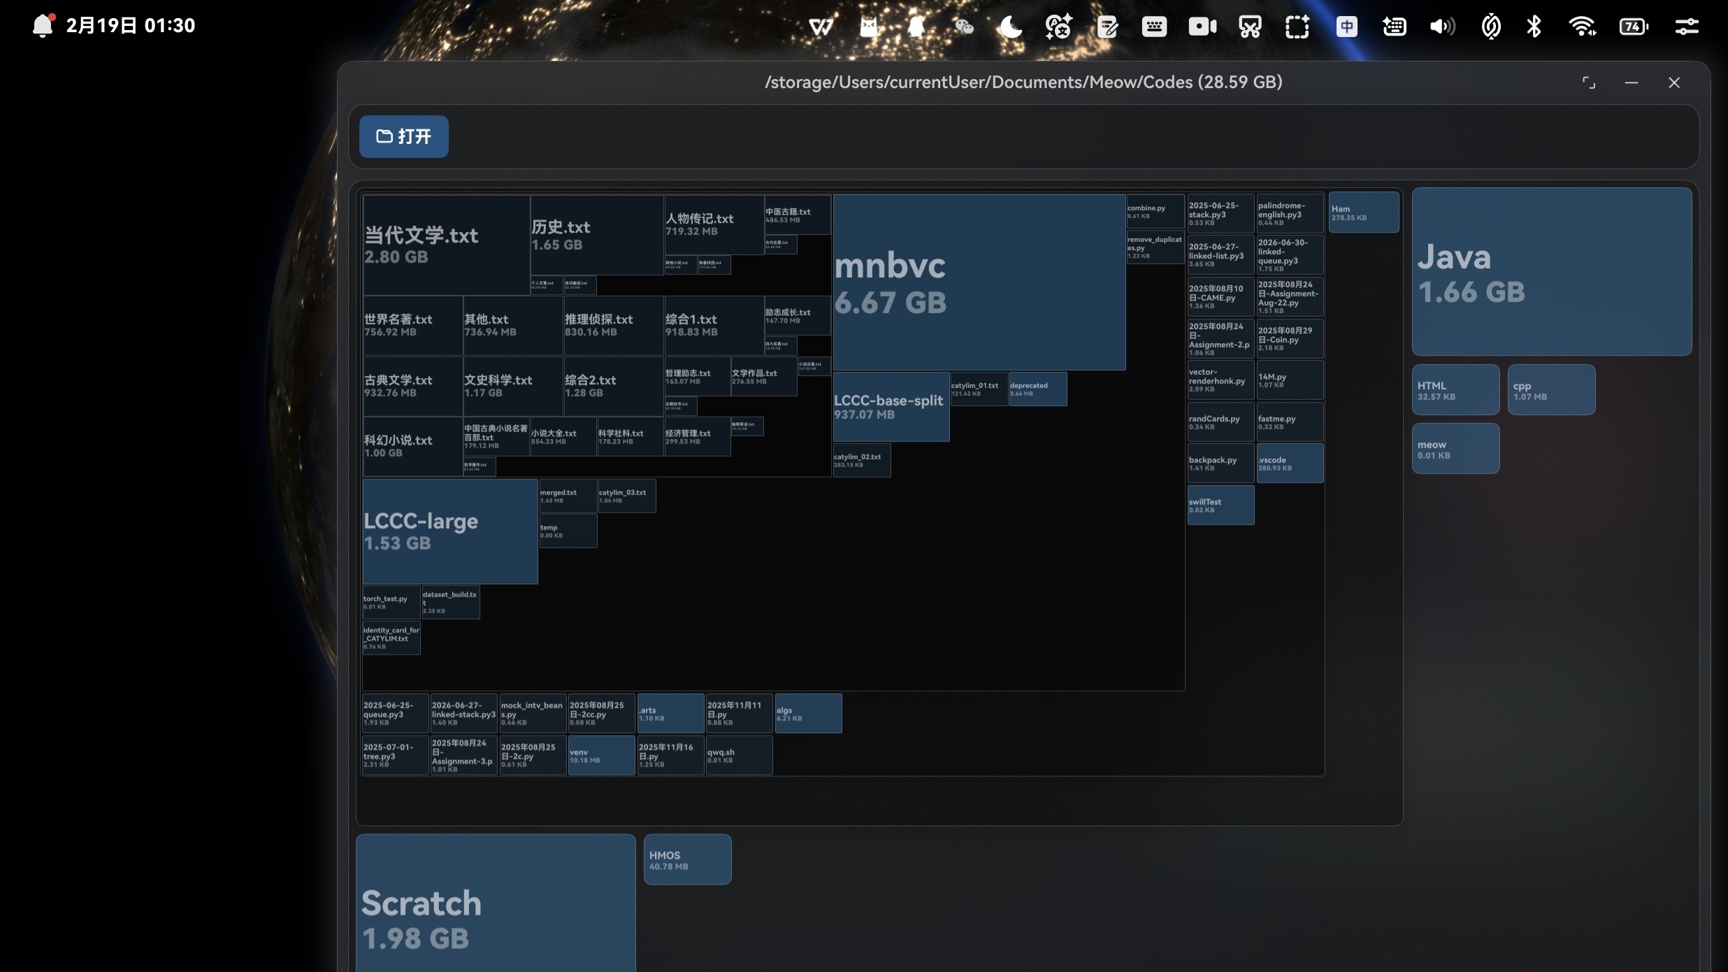
Task: Select the Java 1.66 GB folder tile
Action: [x=1551, y=271]
